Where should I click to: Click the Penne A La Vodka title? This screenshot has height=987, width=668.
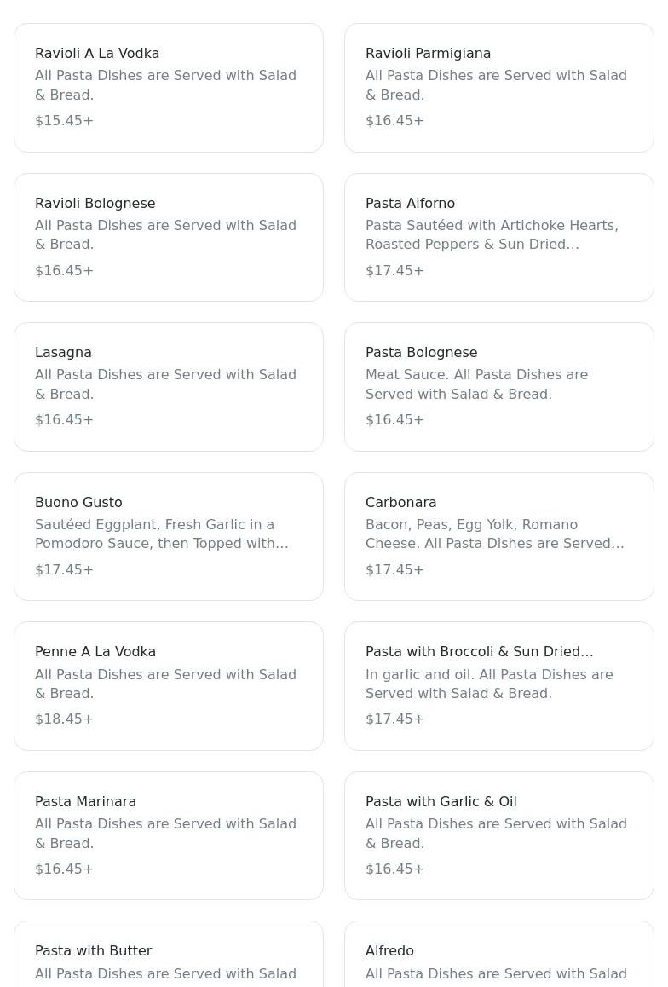95,652
